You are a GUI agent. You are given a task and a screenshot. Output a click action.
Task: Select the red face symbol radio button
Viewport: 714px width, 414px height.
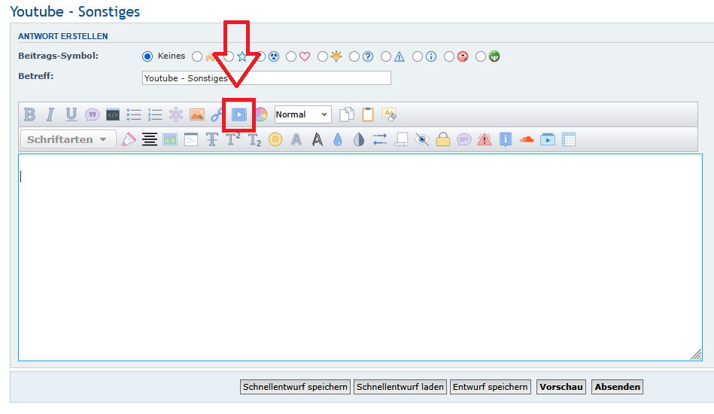[449, 56]
